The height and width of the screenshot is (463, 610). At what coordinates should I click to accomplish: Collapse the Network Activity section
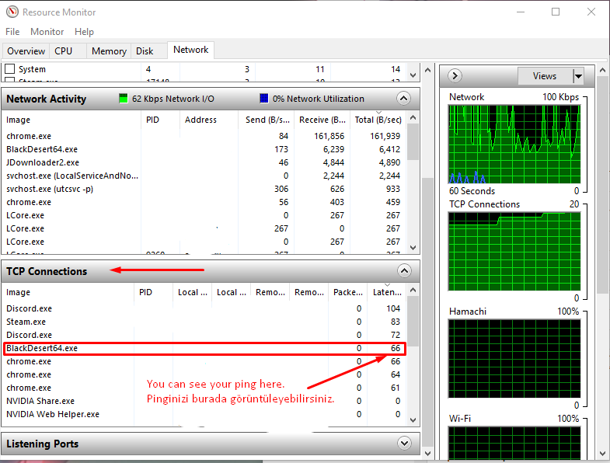point(403,99)
